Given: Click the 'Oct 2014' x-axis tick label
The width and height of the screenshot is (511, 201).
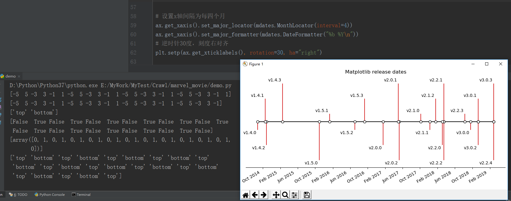Looking at the screenshot, I should coord(251,177).
